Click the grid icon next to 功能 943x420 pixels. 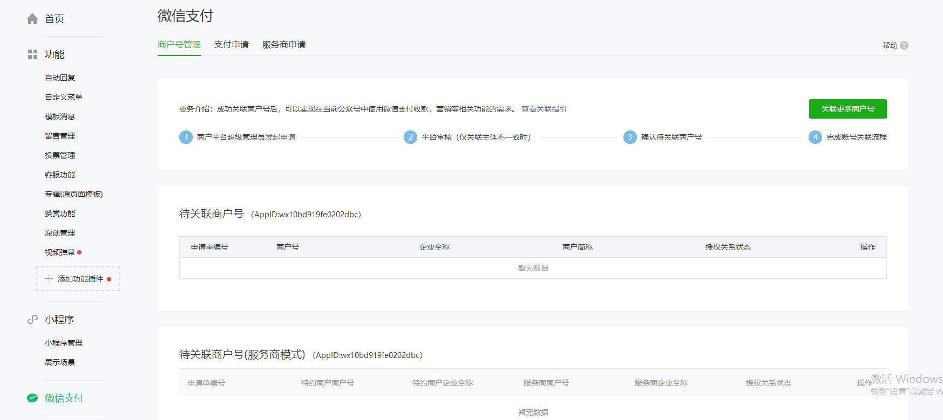pyautogui.click(x=32, y=54)
